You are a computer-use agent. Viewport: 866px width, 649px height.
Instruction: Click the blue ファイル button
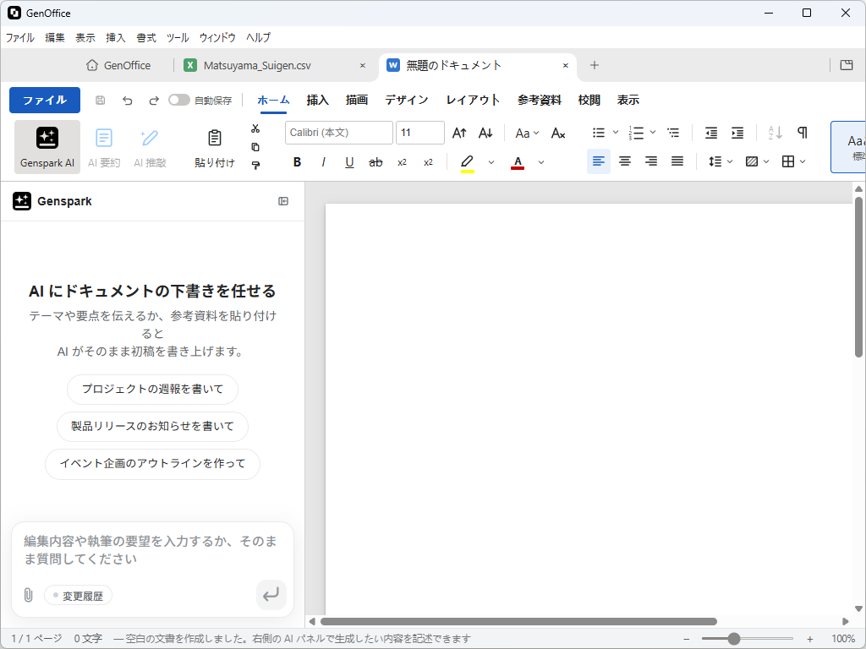pos(45,100)
